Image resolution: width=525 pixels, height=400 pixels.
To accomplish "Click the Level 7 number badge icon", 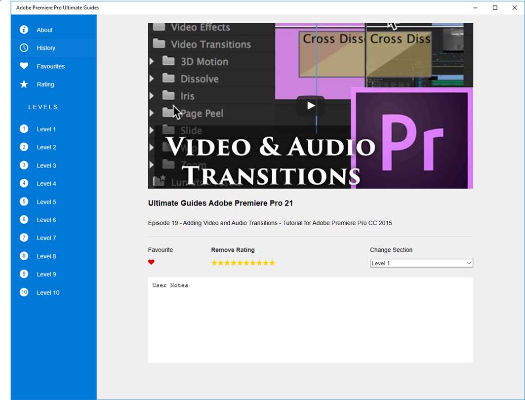I will click(x=24, y=238).
